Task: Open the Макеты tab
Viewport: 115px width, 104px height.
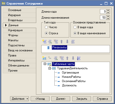Action: click(x=19, y=40)
